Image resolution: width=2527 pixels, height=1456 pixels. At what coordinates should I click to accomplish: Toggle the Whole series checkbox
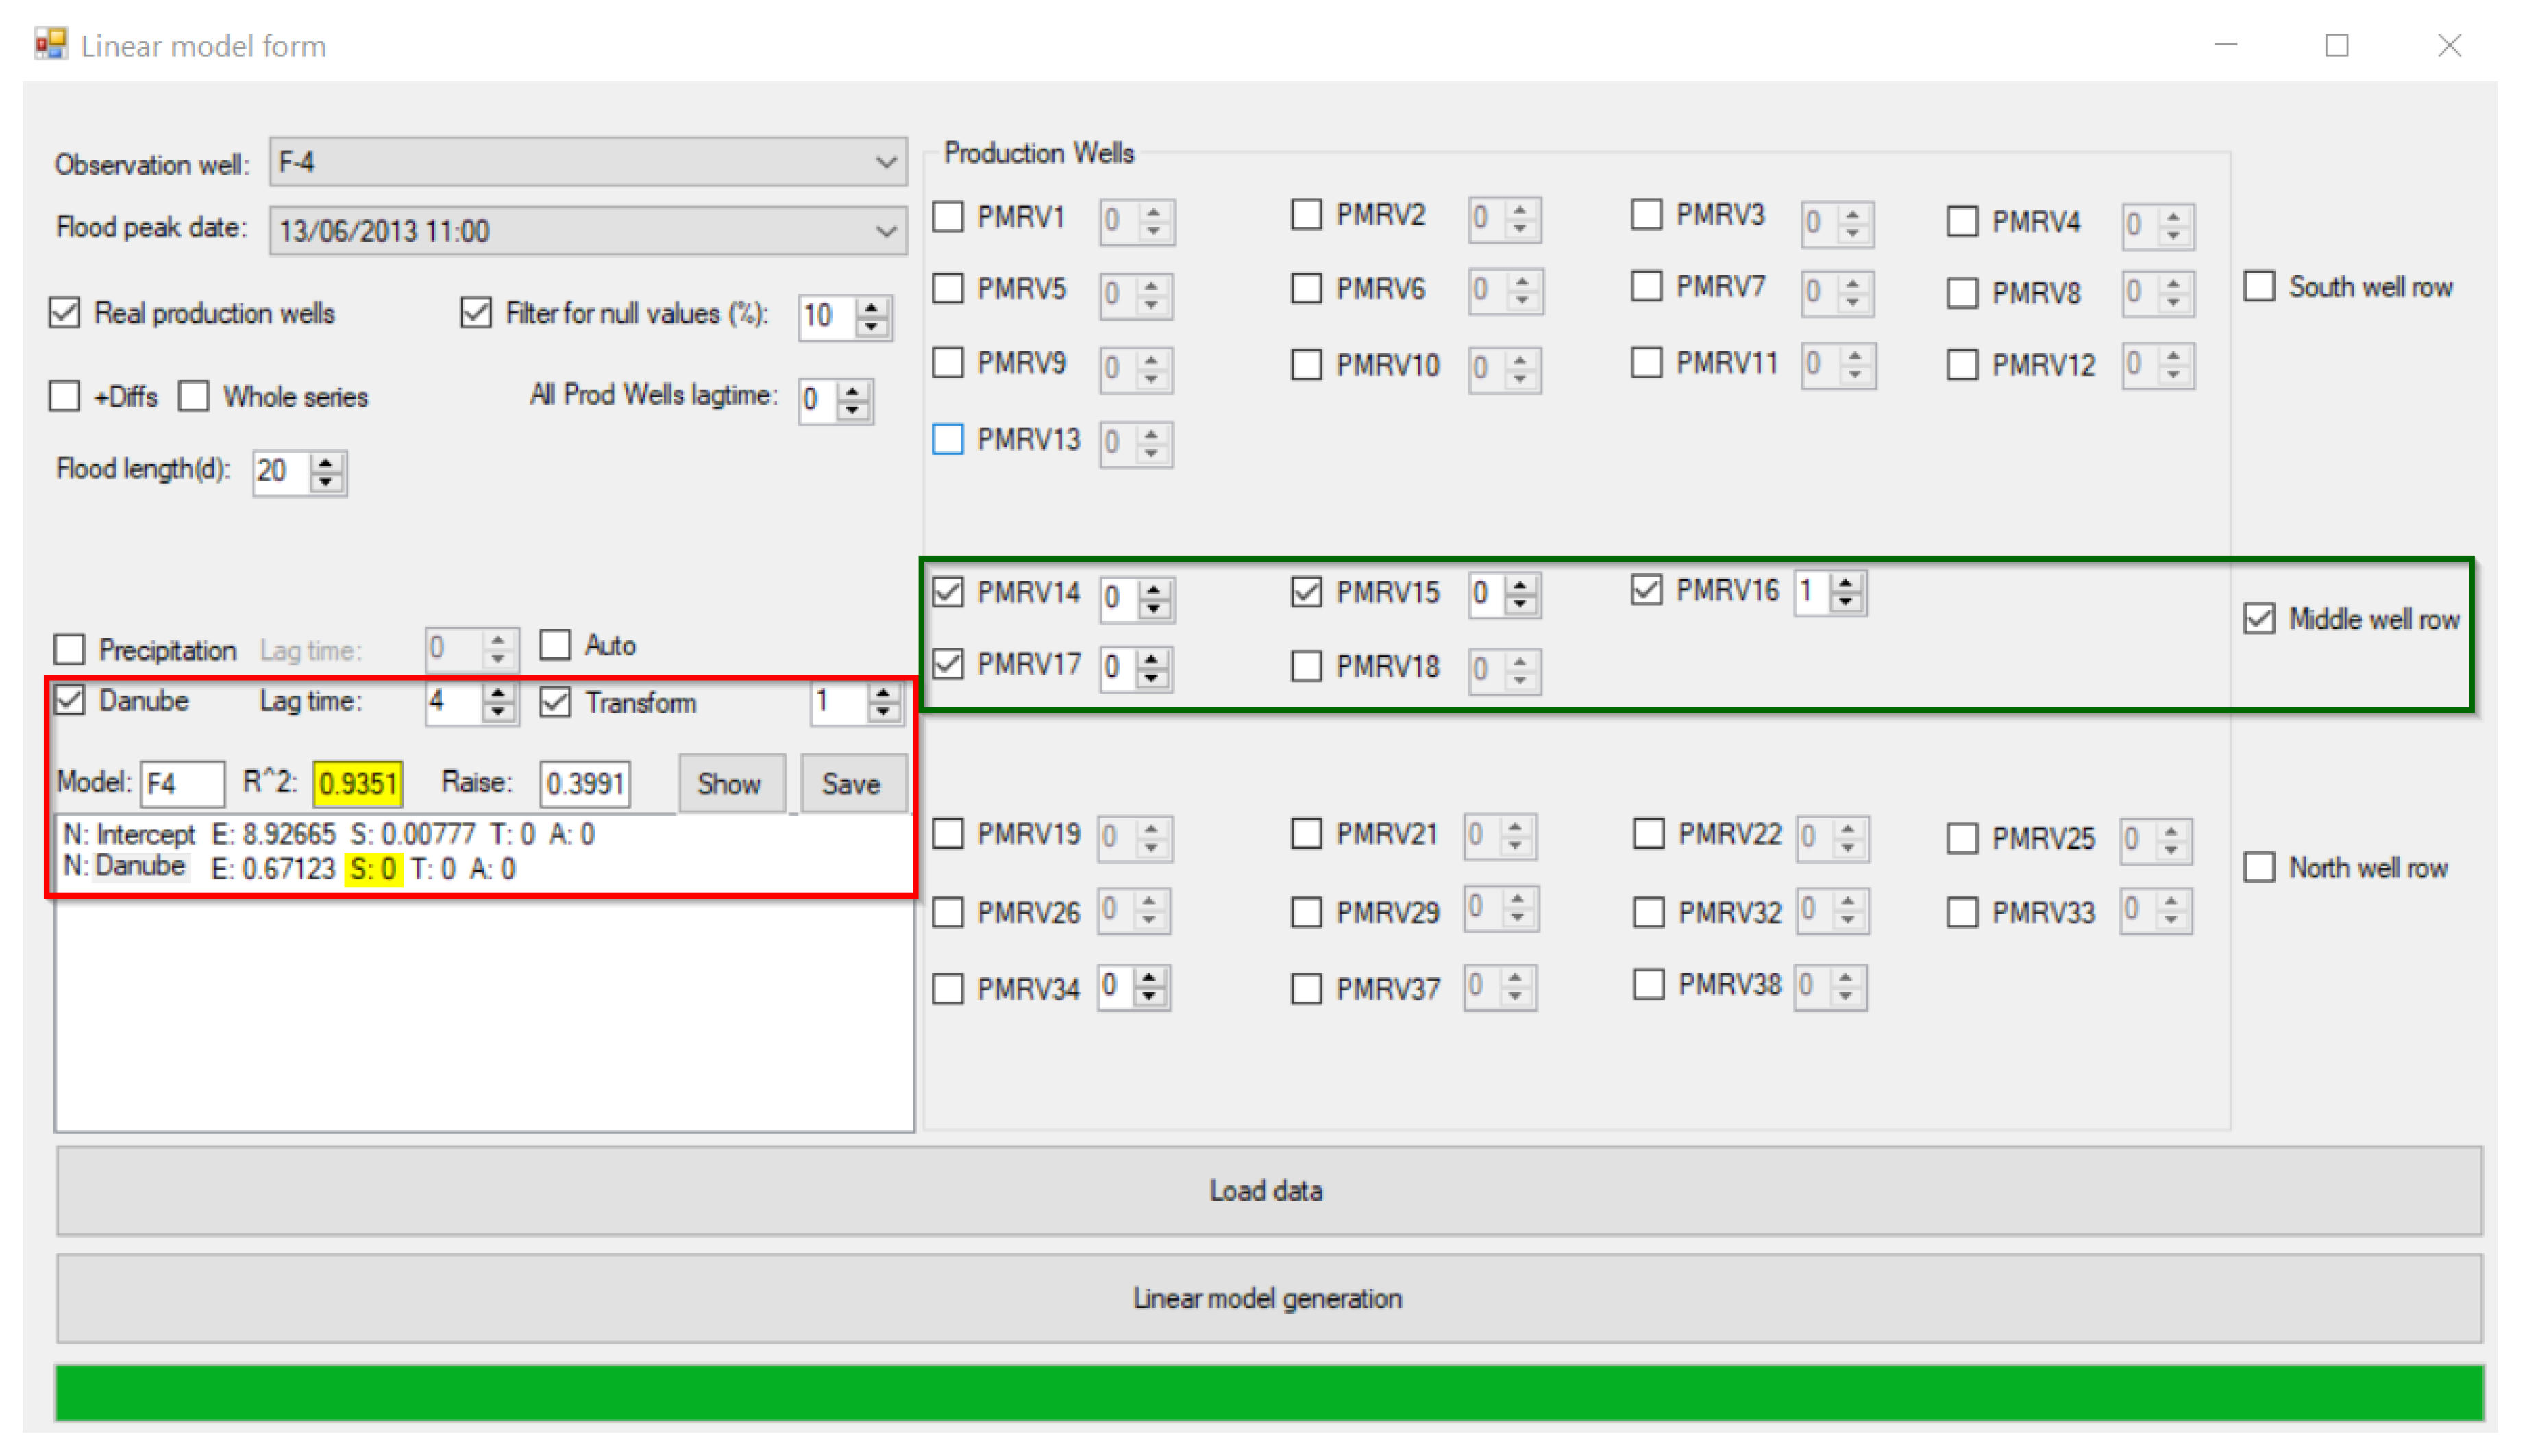pyautogui.click(x=194, y=397)
